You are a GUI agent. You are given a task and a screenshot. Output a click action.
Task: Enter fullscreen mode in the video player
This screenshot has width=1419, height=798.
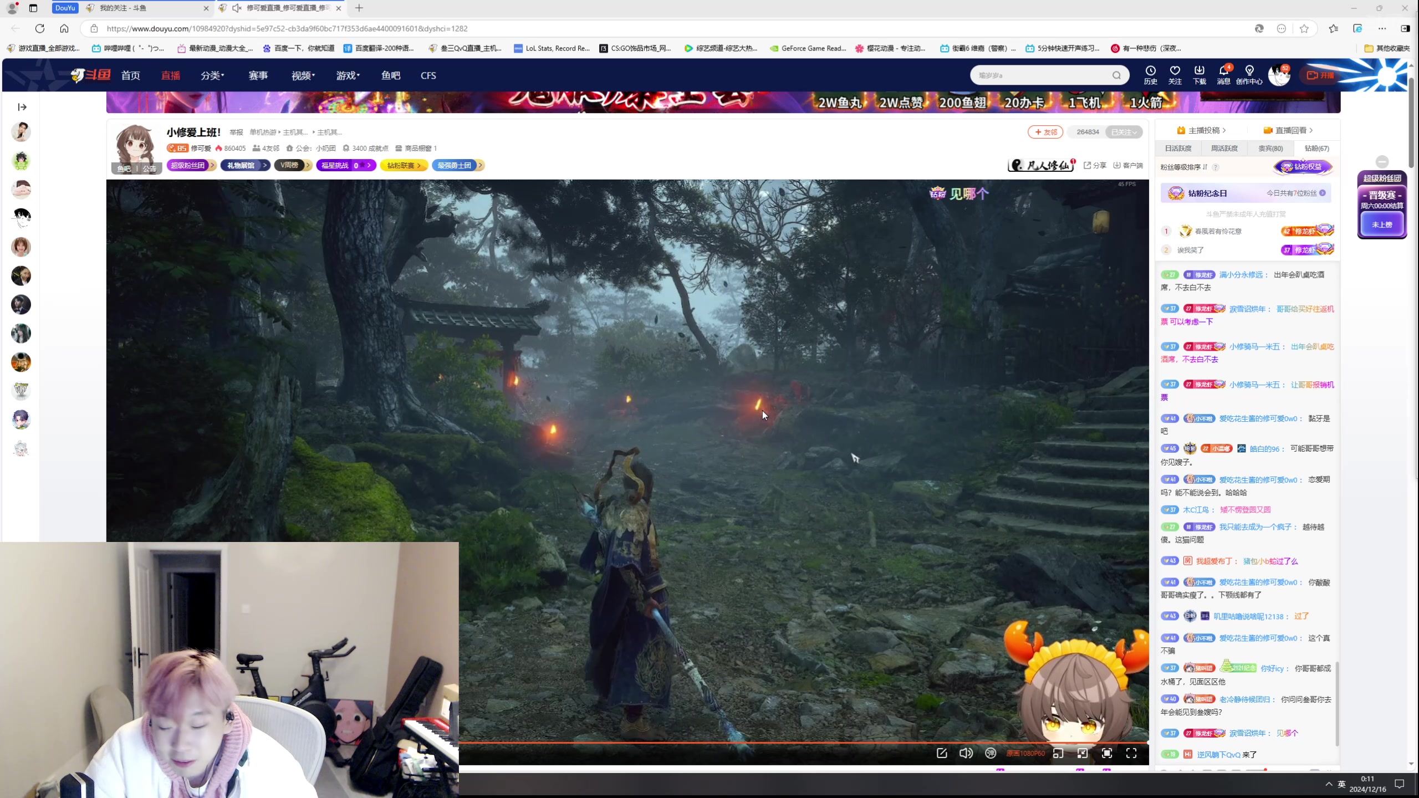[x=1131, y=753]
